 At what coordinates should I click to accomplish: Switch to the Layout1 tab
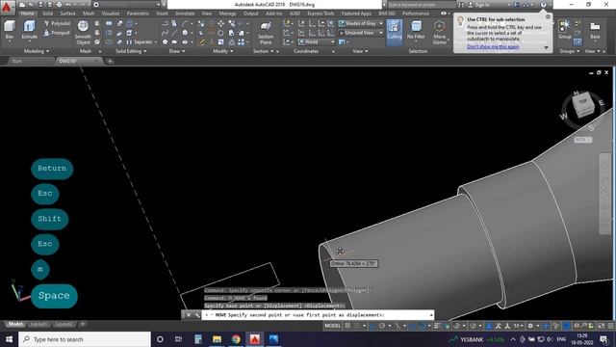click(x=38, y=325)
